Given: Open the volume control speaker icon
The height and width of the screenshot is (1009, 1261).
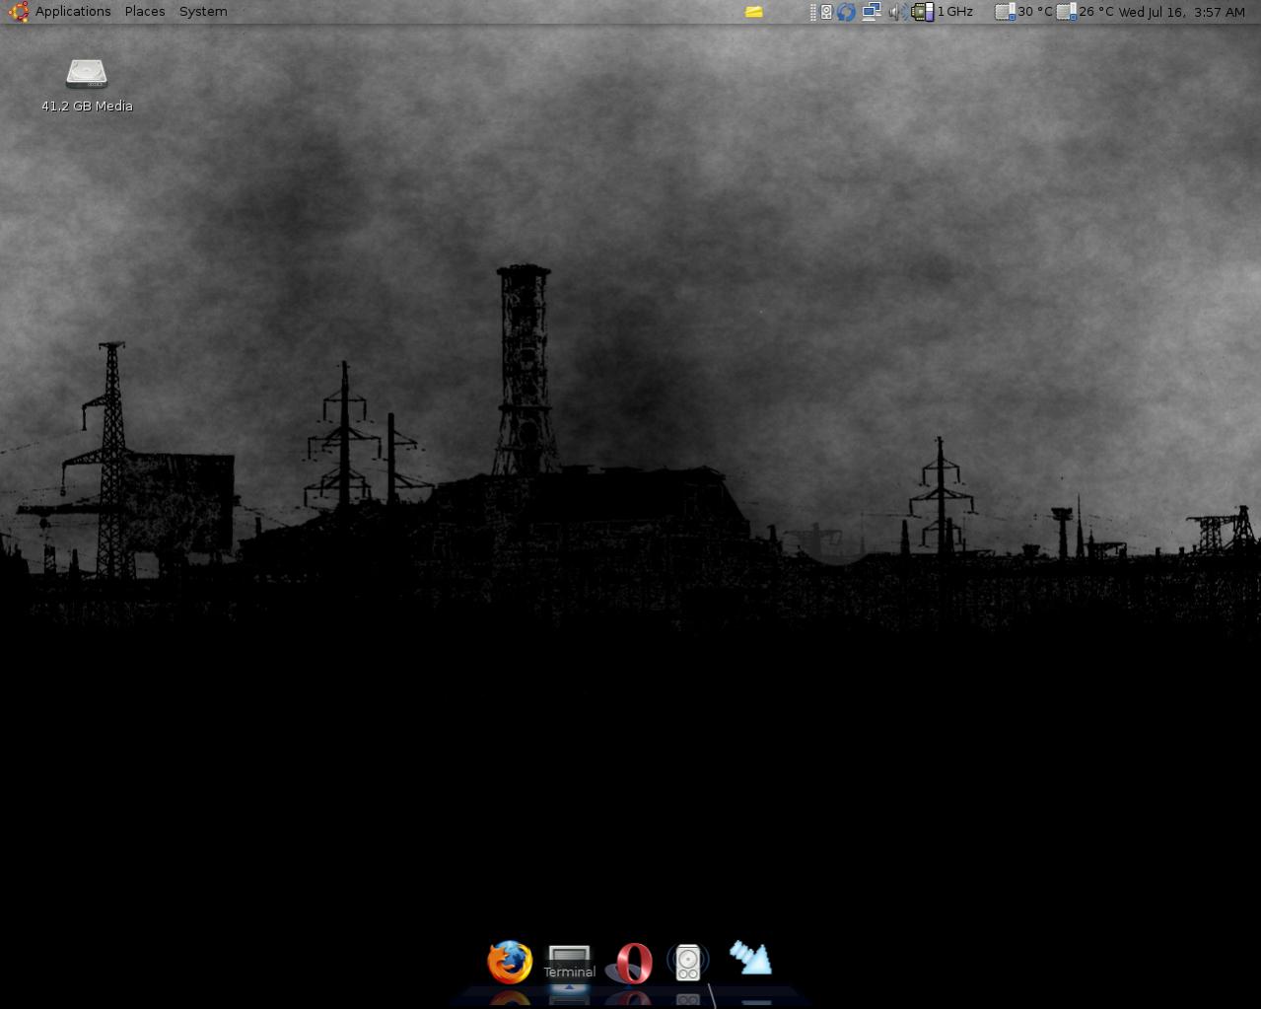Looking at the screenshot, I should [896, 12].
